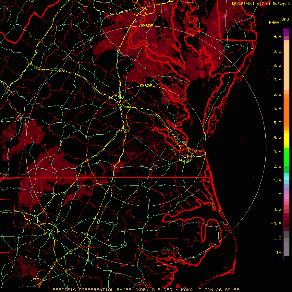Select the 100 NMI range ring label

[146, 26]
